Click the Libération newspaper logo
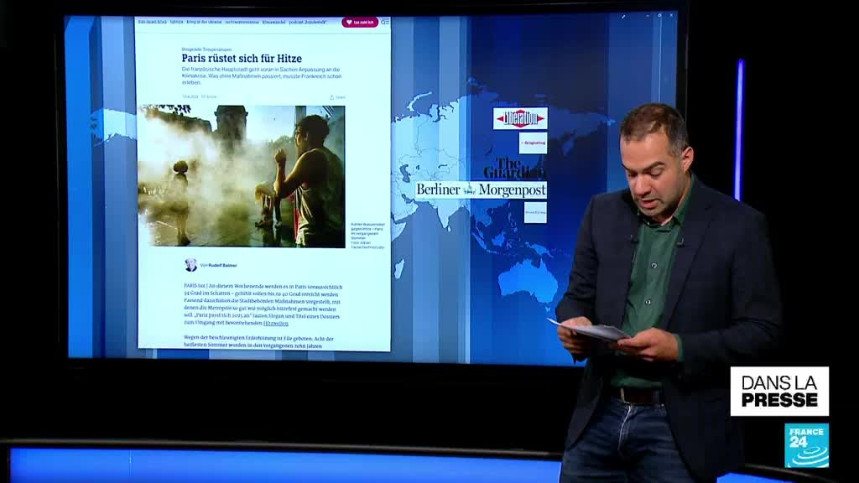 click(520, 118)
